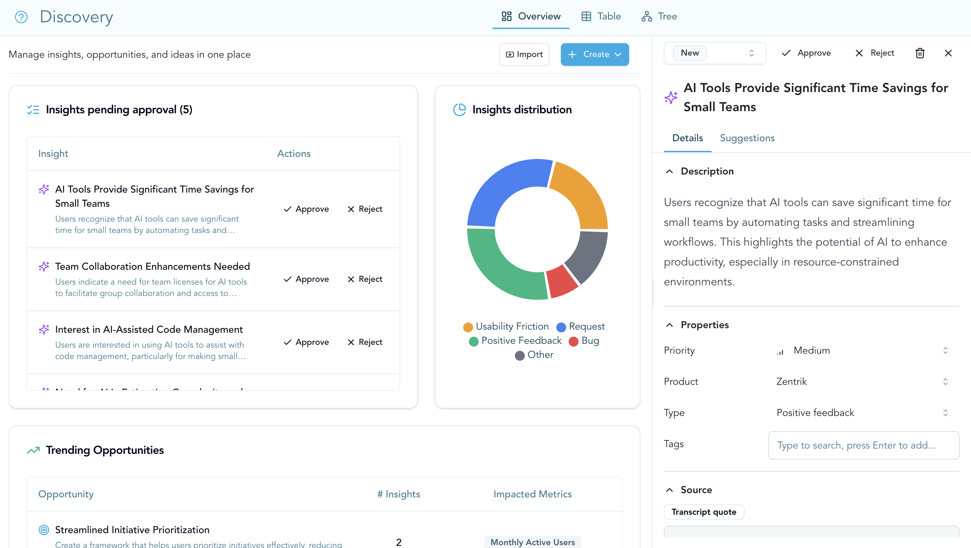
Task: Reject Interest in AI-Assisted Code Management insight
Action: point(364,342)
